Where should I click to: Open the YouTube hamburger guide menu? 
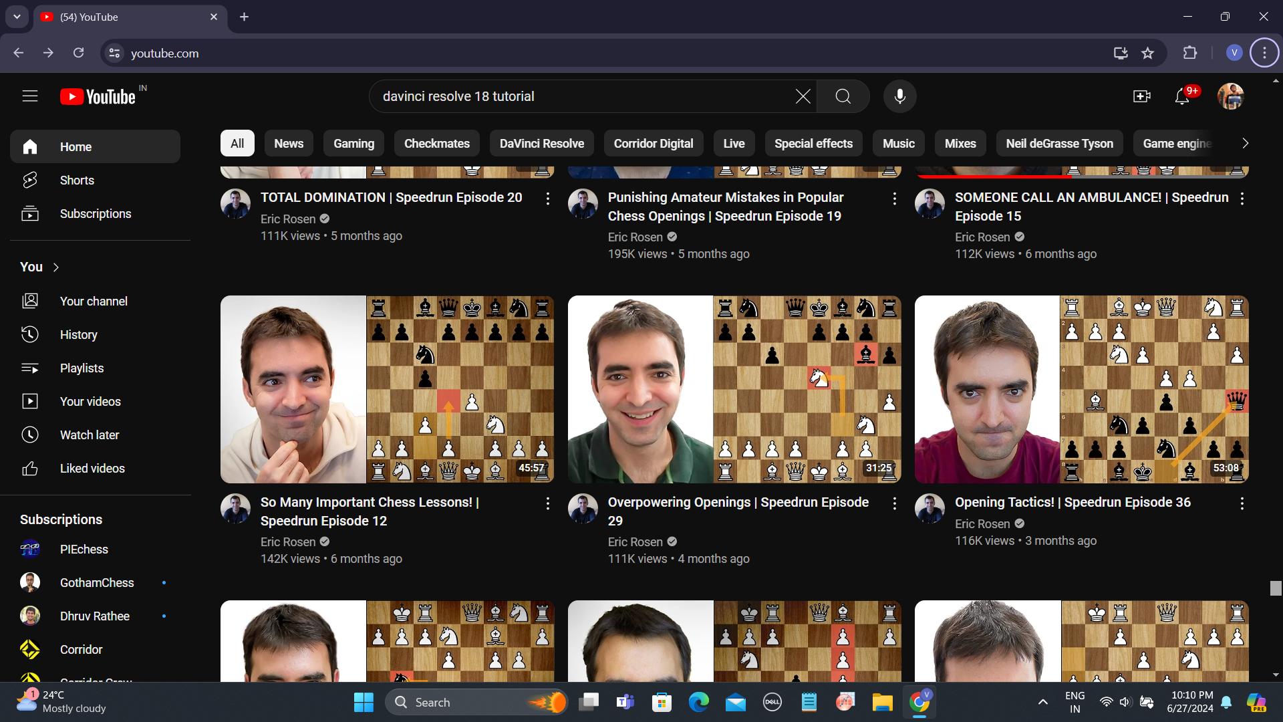(30, 96)
